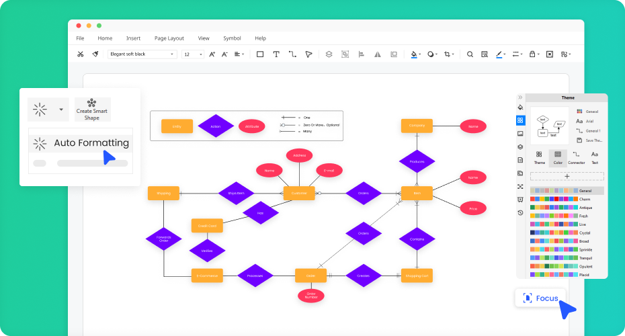Pick the Rectangle shape tool
This screenshot has height=336, width=625.
point(260,54)
